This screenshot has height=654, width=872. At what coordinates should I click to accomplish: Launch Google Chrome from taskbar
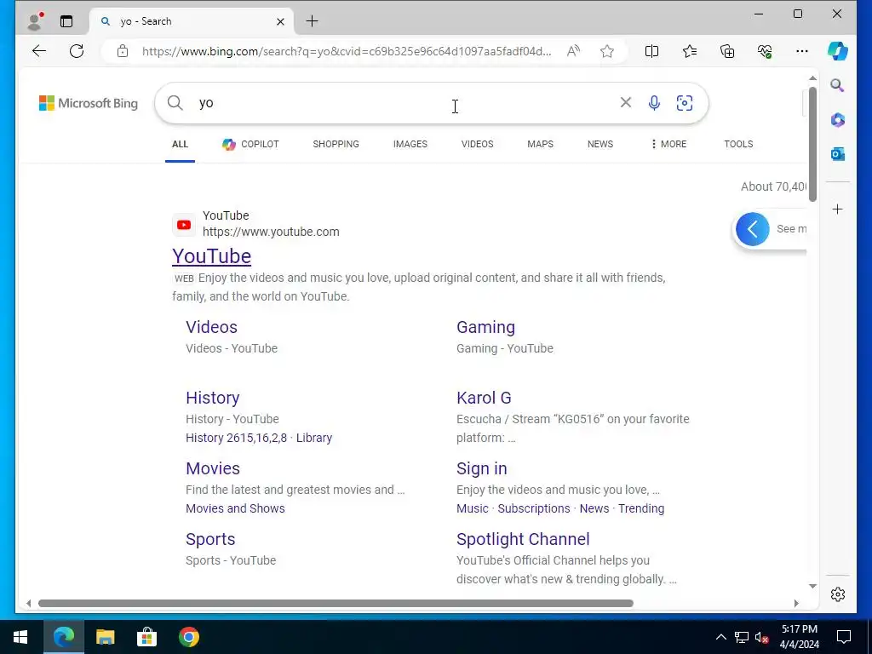click(x=188, y=637)
